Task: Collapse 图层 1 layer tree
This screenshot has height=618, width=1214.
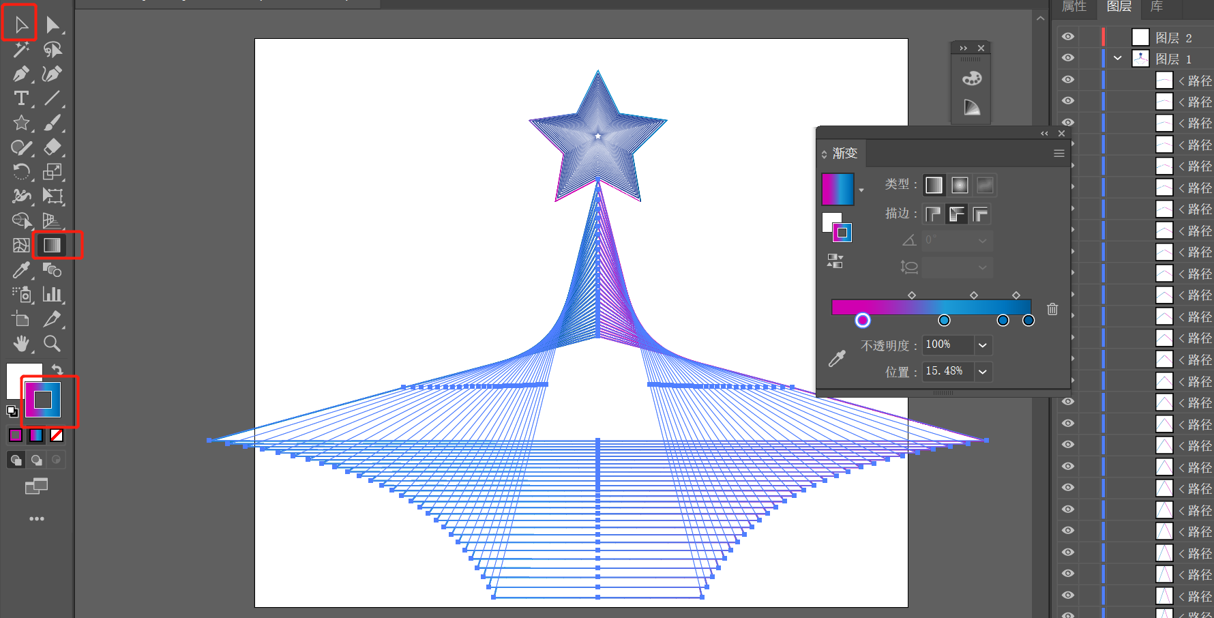Action: click(1117, 59)
